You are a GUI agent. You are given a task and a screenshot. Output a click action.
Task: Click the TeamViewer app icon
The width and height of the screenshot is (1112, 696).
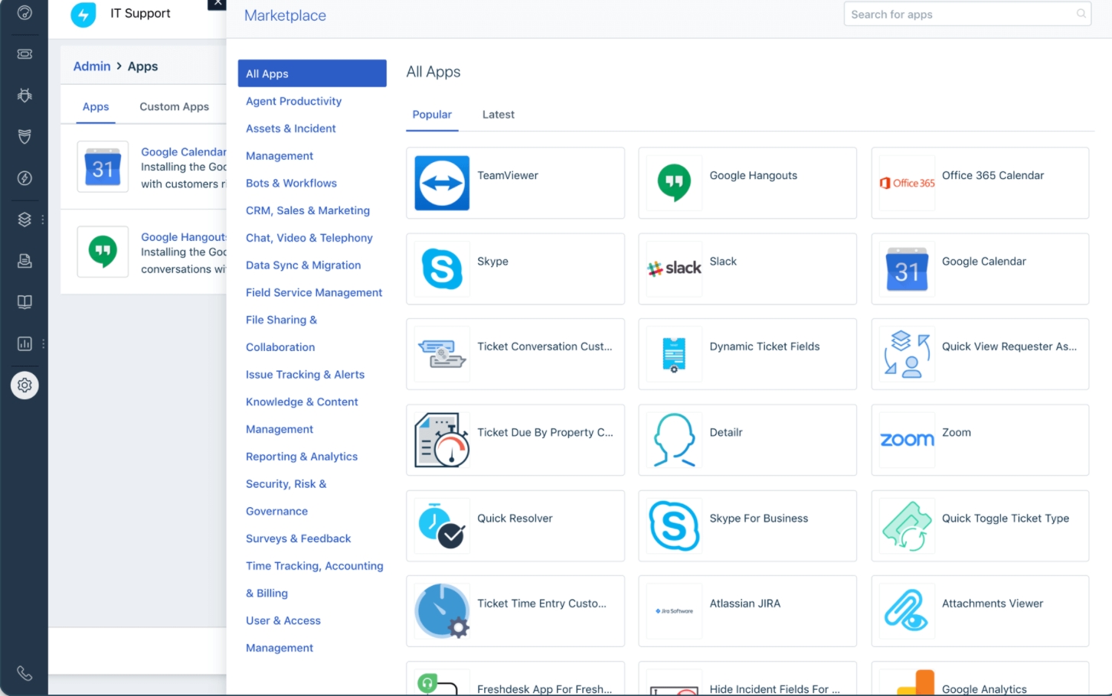coord(442,183)
